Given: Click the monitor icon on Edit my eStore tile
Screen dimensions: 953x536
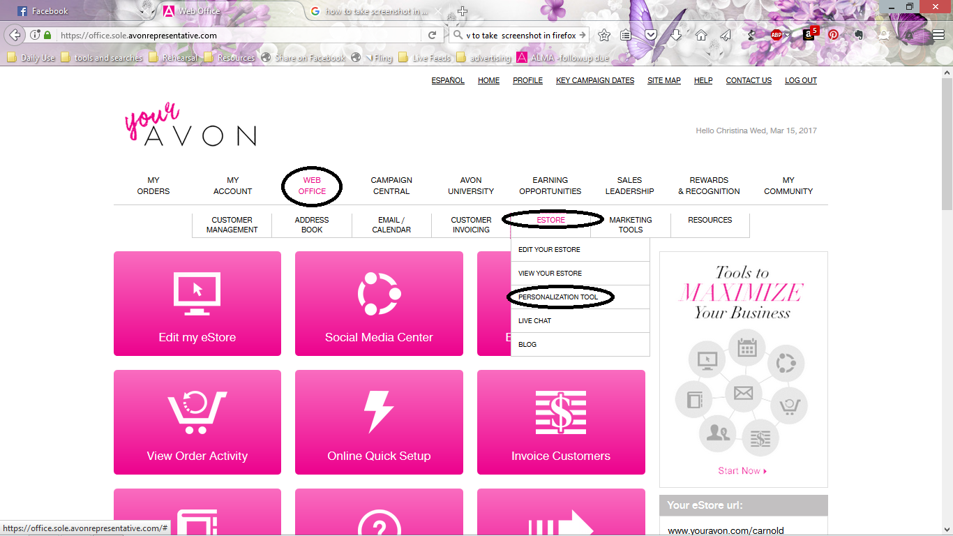Looking at the screenshot, I should [197, 293].
